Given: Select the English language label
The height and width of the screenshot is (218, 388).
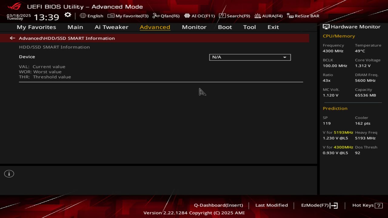Looking at the screenshot, I should [x=95, y=16].
